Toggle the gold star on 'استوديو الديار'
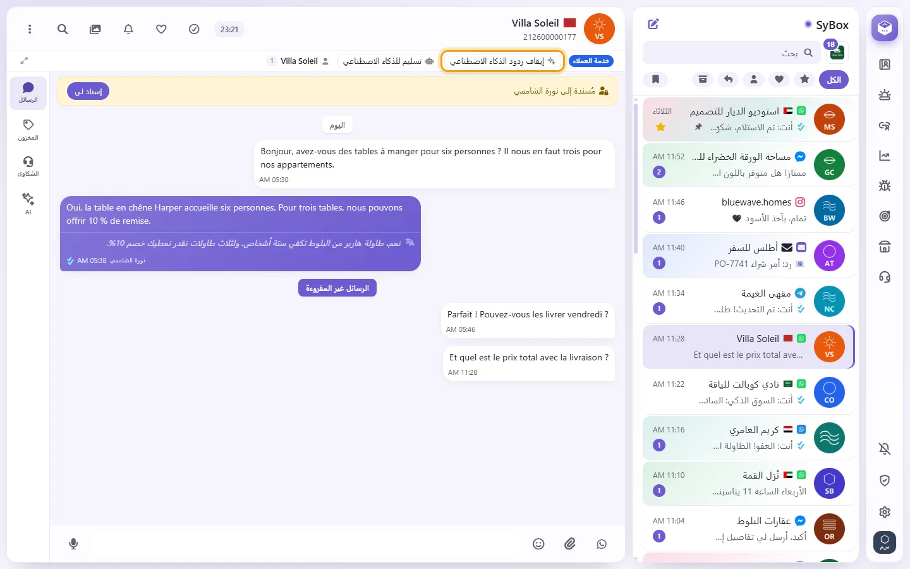The image size is (910, 569). click(660, 127)
